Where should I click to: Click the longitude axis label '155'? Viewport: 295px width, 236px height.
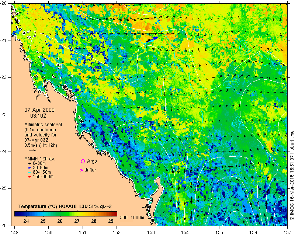point(219,233)
